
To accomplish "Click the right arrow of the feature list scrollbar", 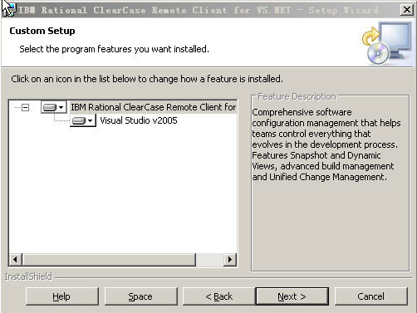I will point(230,260).
